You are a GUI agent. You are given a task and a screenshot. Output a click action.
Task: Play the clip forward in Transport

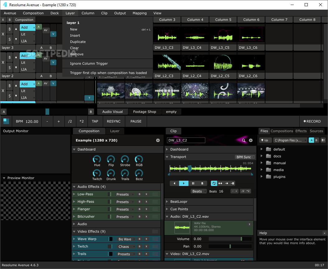(184, 183)
